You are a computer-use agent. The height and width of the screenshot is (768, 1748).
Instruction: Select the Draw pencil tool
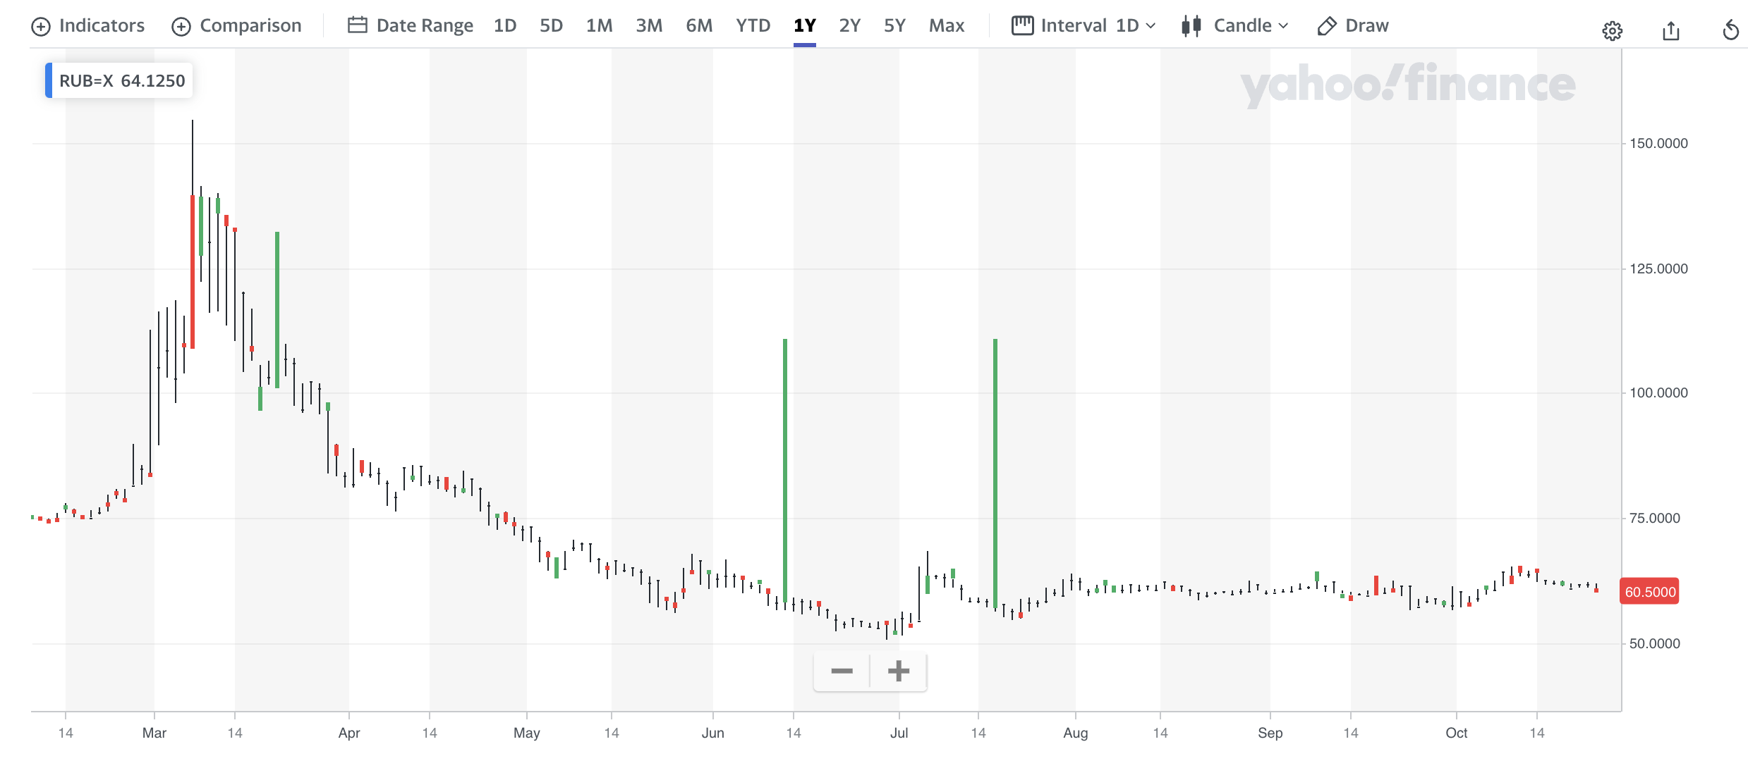(1327, 26)
